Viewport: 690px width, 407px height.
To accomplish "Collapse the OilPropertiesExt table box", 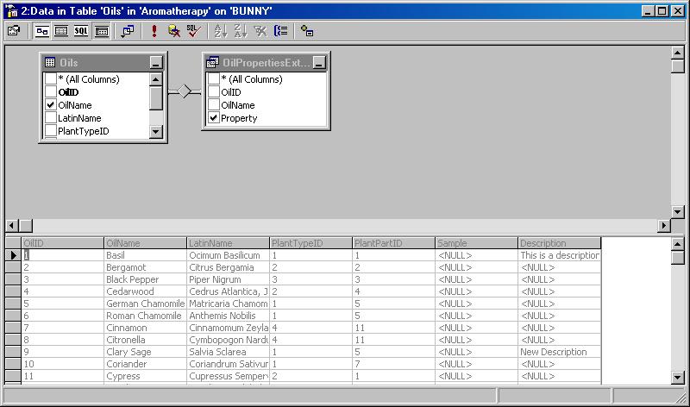I will click(319, 62).
